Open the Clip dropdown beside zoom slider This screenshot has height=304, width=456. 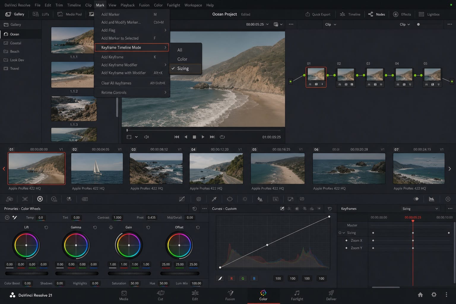pos(405,24)
